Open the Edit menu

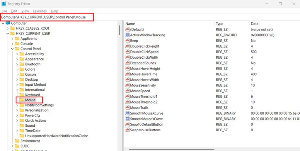(x=14, y=11)
